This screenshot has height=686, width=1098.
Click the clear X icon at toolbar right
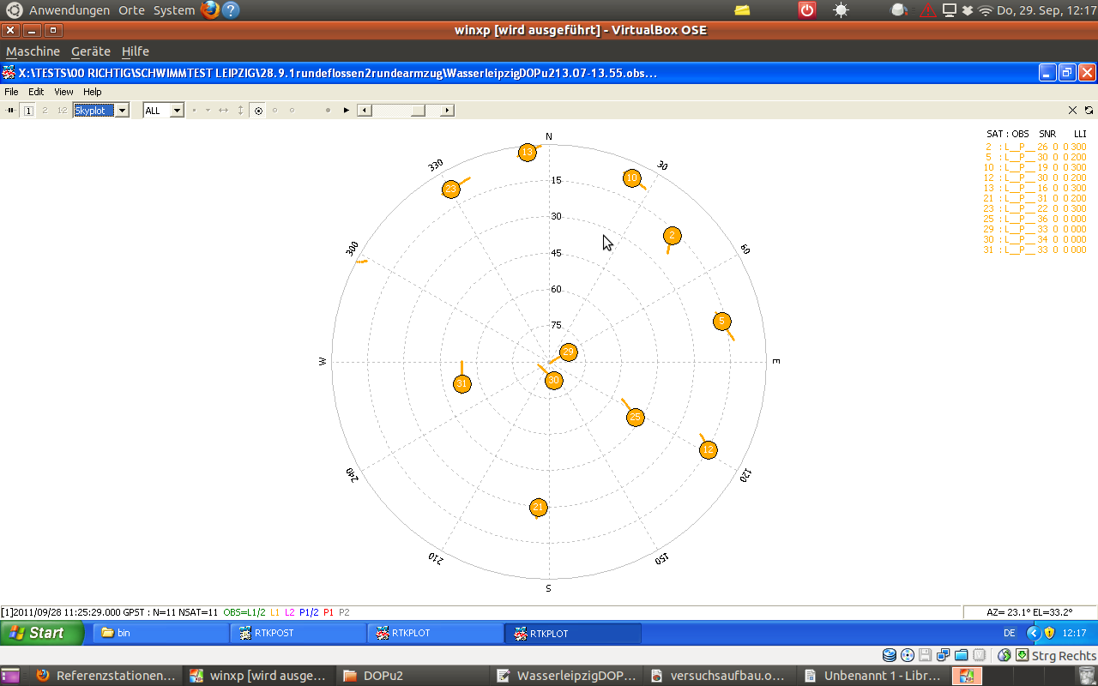[1072, 111]
